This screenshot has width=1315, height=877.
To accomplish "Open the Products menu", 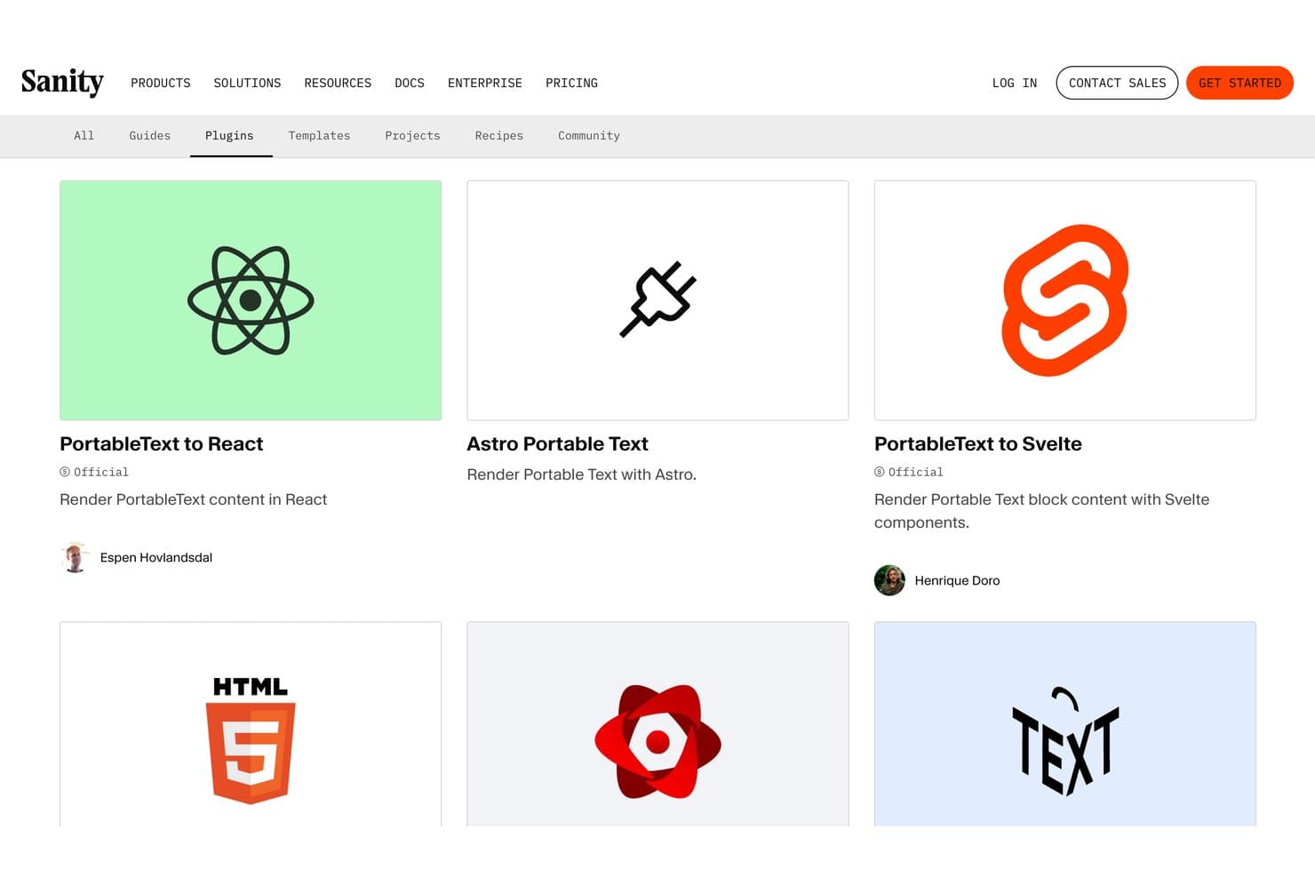I will 161,83.
